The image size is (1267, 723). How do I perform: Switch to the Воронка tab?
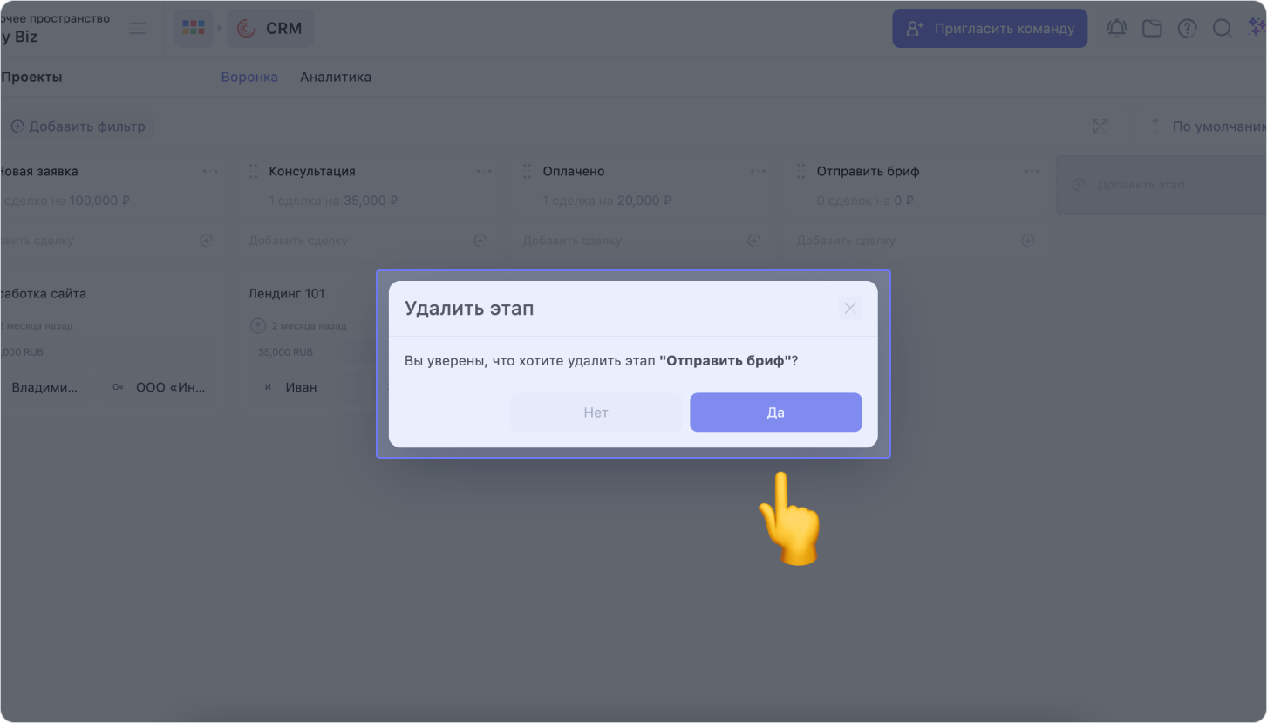click(x=249, y=77)
